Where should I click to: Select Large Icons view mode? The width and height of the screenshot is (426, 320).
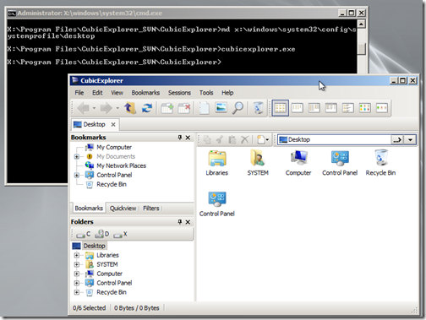(281, 108)
